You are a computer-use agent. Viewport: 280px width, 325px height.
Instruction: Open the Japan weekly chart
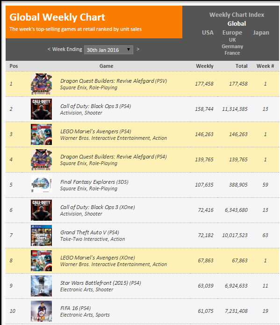261,33
